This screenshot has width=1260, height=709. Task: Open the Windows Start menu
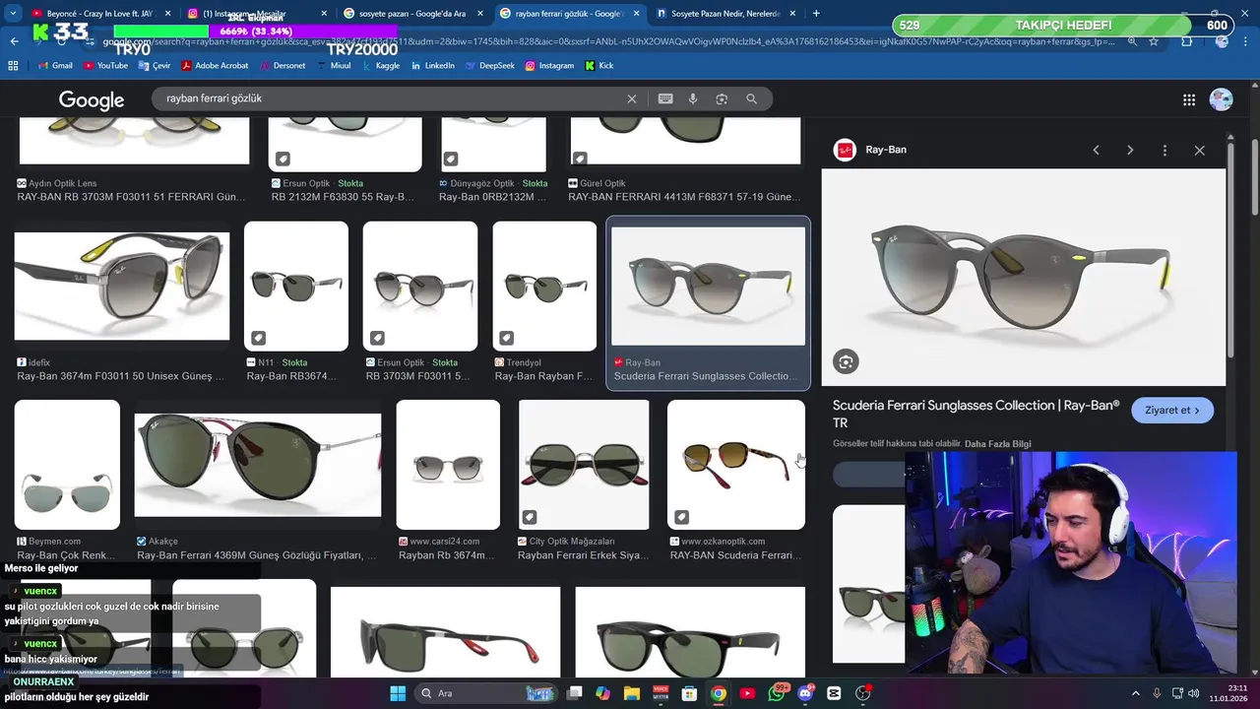click(398, 693)
